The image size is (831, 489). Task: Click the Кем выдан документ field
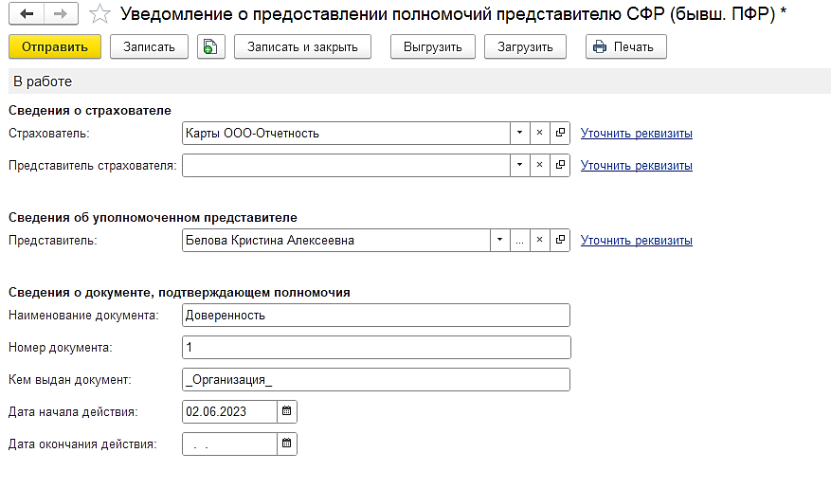click(x=375, y=380)
